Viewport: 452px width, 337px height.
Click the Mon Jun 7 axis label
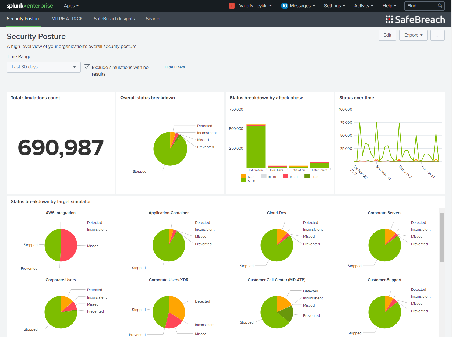(405, 171)
